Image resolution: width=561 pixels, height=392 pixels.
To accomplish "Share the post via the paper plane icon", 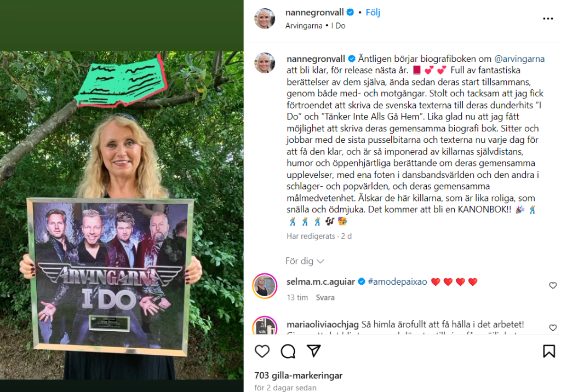I will coord(314,351).
